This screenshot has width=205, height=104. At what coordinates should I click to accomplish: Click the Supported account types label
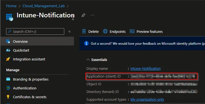tap(106, 100)
